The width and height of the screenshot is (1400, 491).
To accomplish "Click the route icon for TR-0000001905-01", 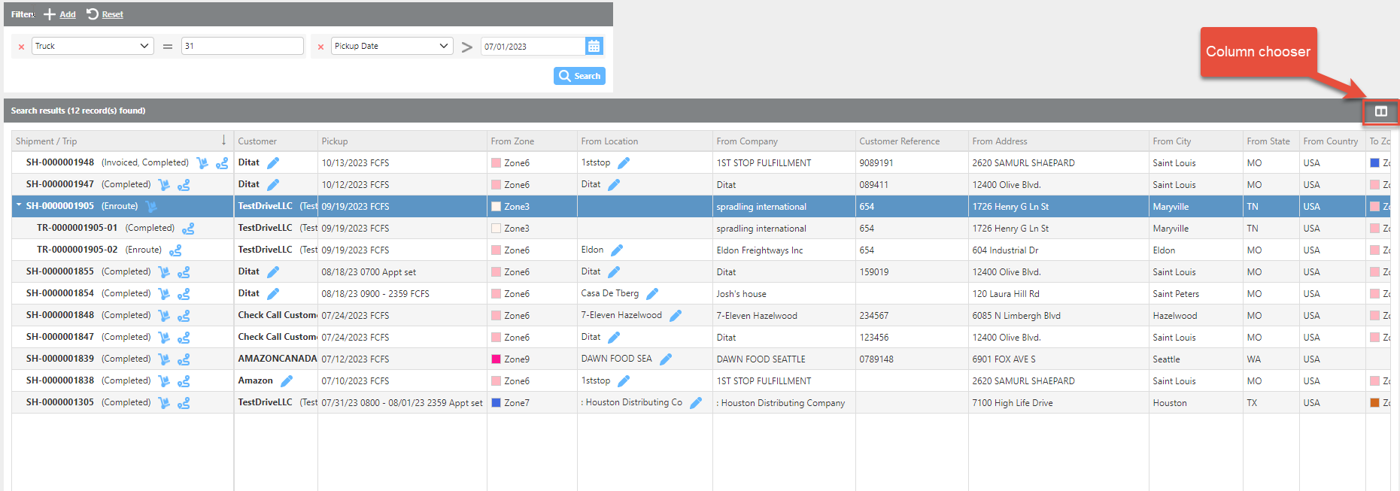I will coord(188,229).
